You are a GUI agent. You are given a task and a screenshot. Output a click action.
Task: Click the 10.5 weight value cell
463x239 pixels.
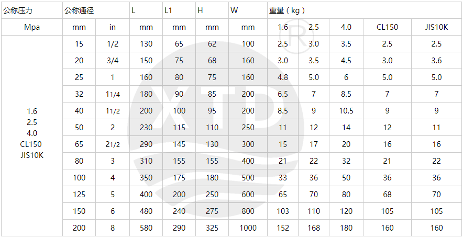click(346, 111)
